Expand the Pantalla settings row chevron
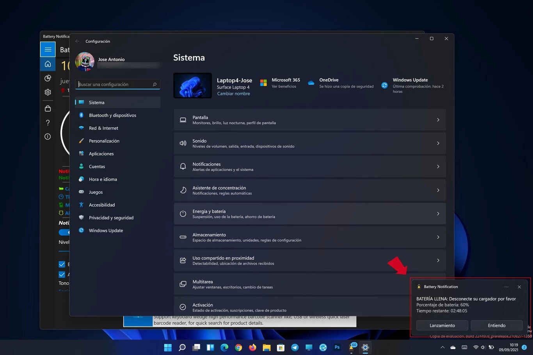 438,120
